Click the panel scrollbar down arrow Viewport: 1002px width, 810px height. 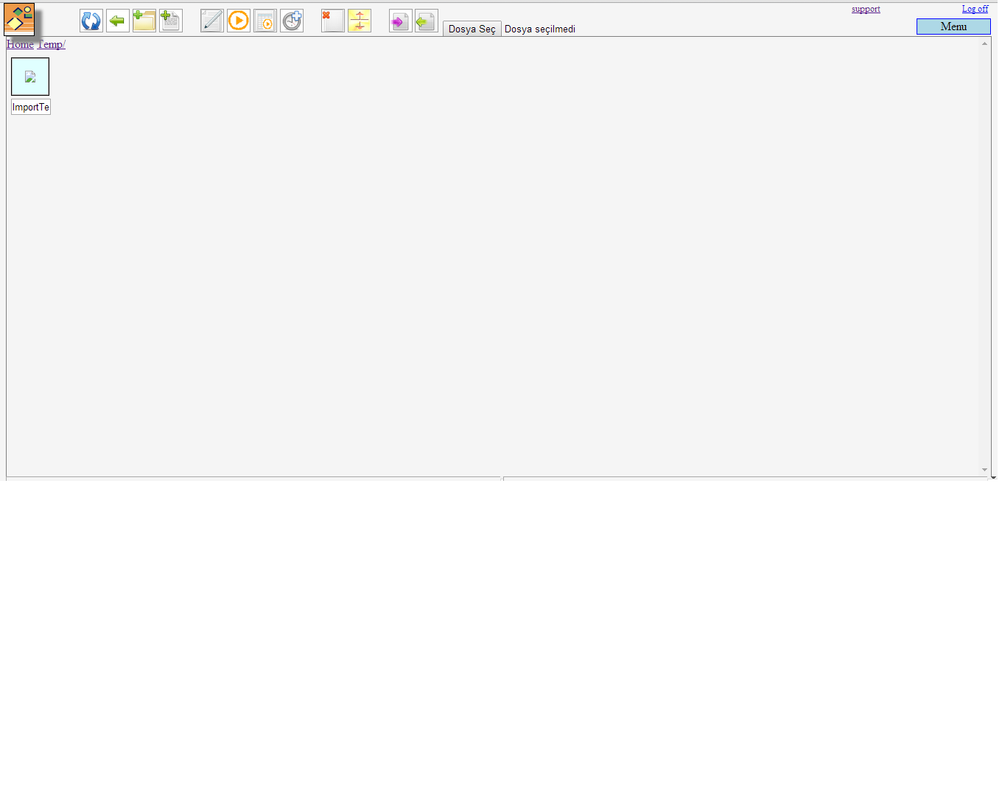click(x=984, y=470)
